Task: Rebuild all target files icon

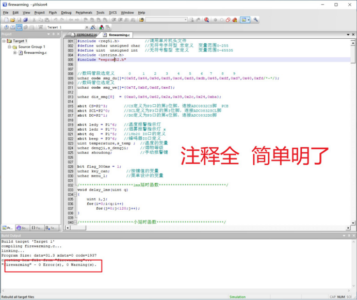Action: point(19,27)
